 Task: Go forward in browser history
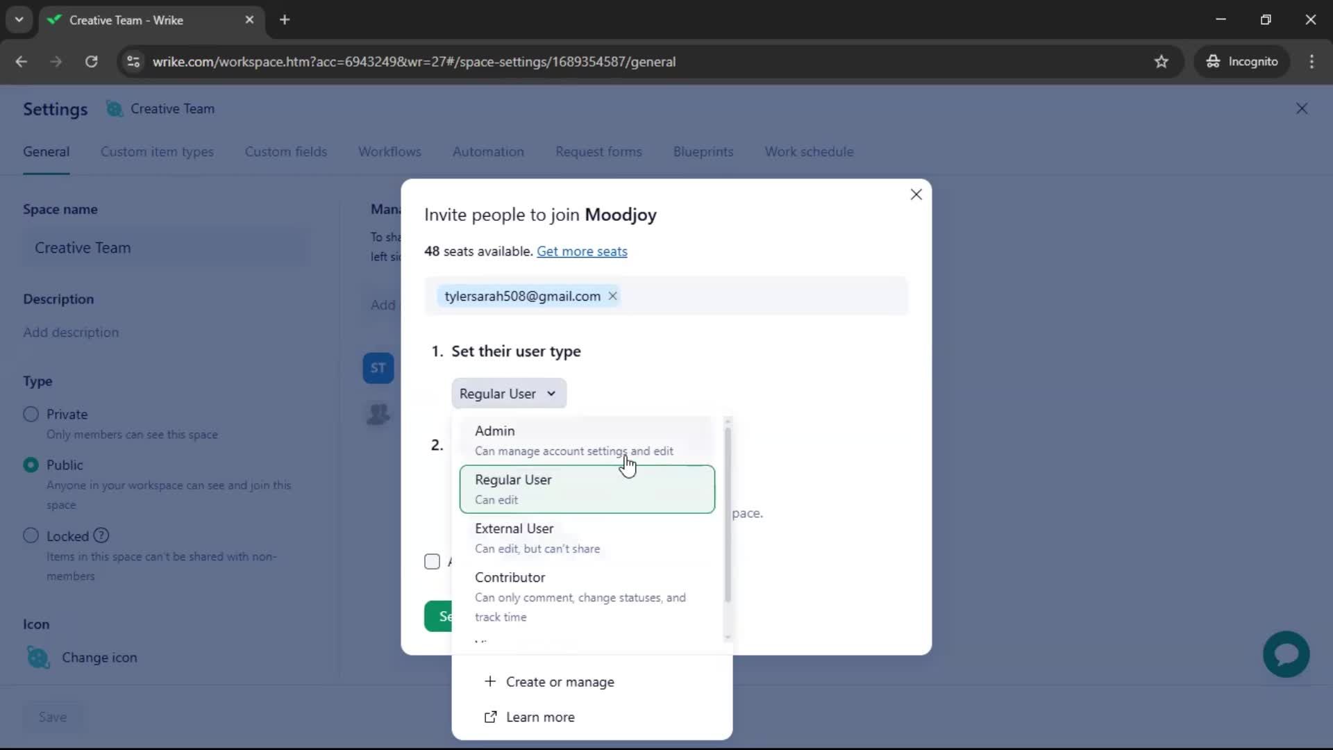coord(56,62)
